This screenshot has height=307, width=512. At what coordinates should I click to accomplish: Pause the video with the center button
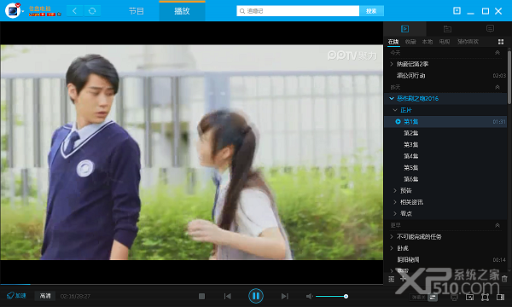point(256,296)
